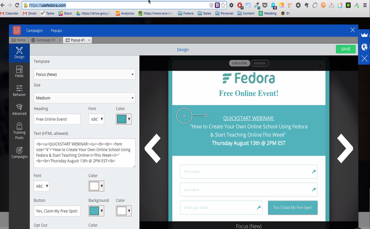Open Analytics bookmark
Screen dimensions: 370x229
(125, 13)
